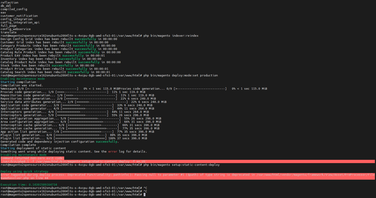Viewport: 376px width, 198px height.
Task: Click the 'Enabling maintenance mode' message
Action: pos(23,79)
